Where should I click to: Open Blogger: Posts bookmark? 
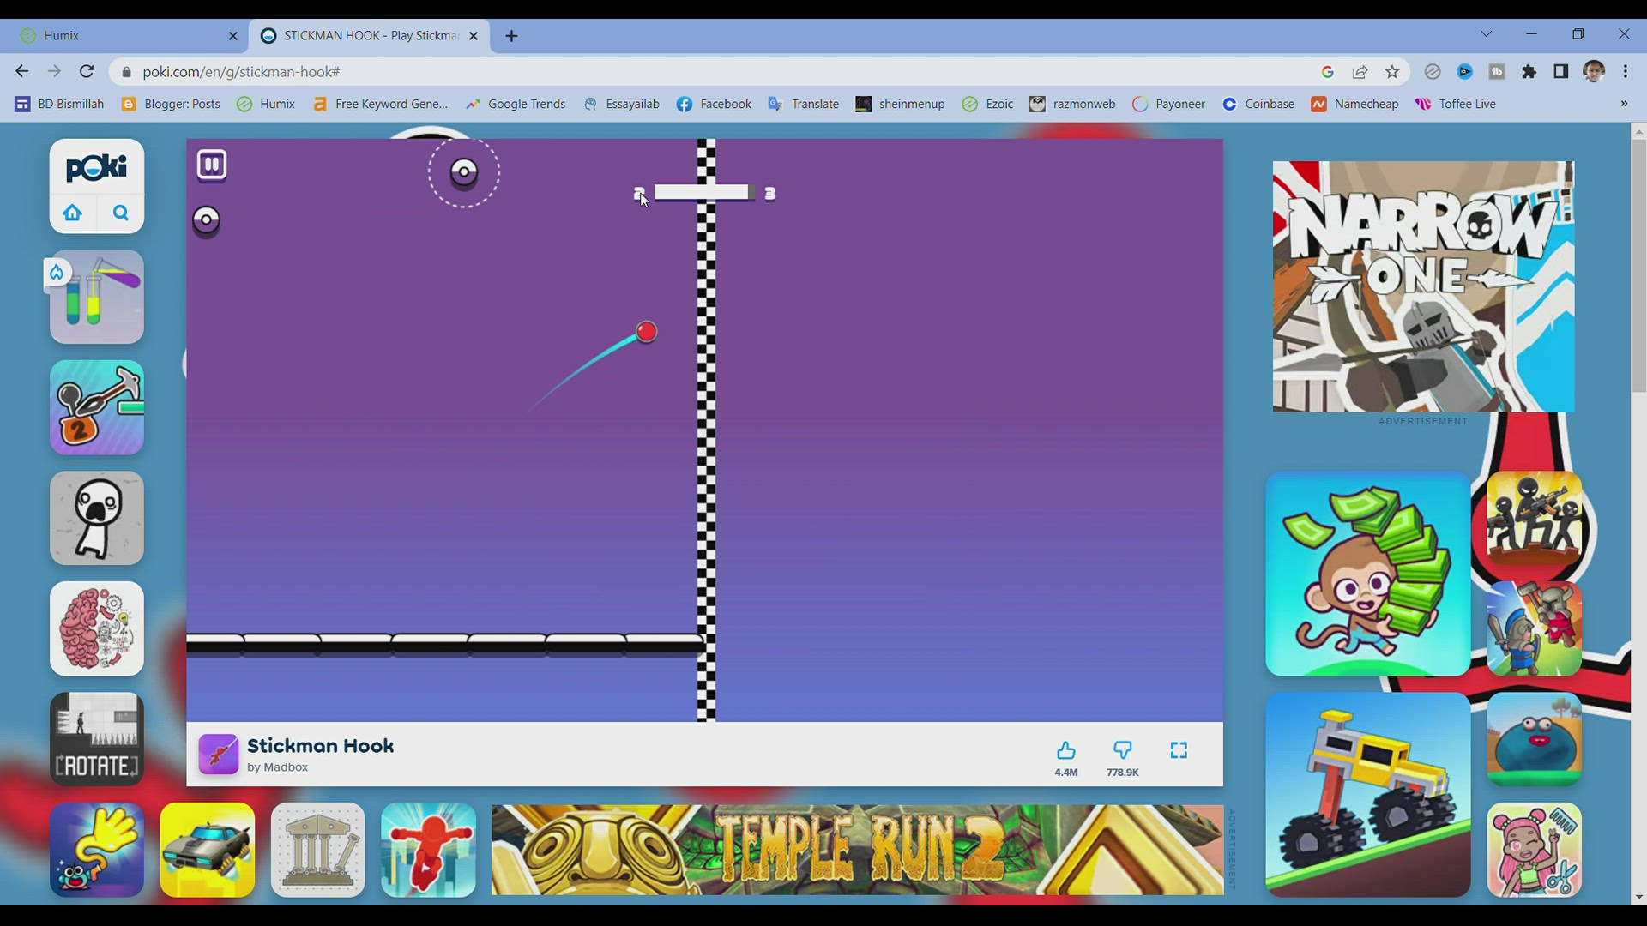click(171, 104)
